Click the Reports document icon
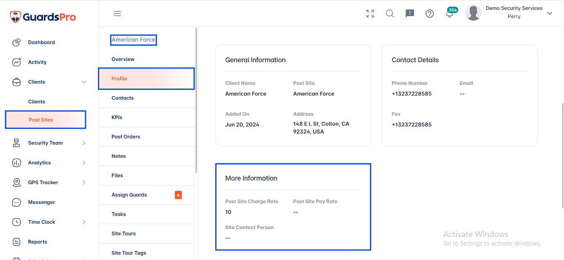Image resolution: width=564 pixels, height=260 pixels. coord(17,242)
